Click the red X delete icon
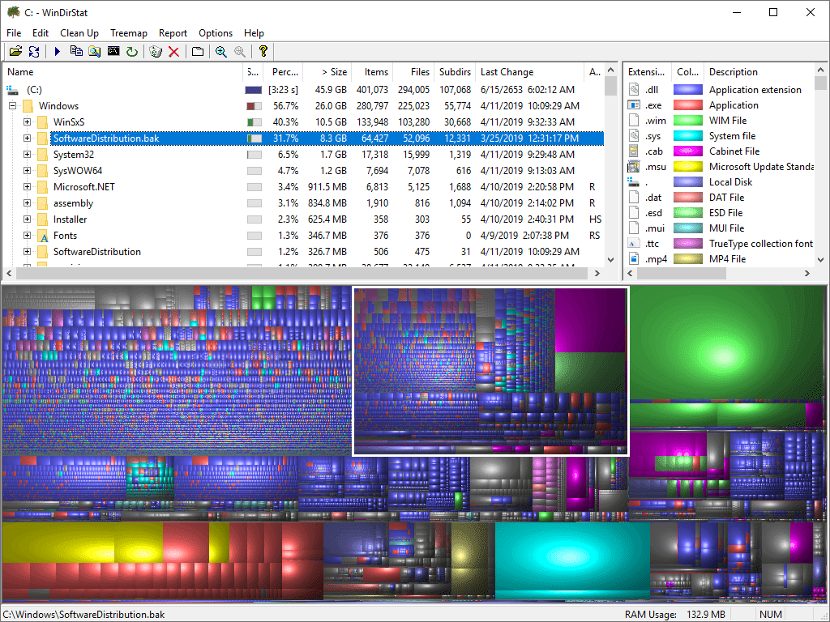 click(173, 52)
